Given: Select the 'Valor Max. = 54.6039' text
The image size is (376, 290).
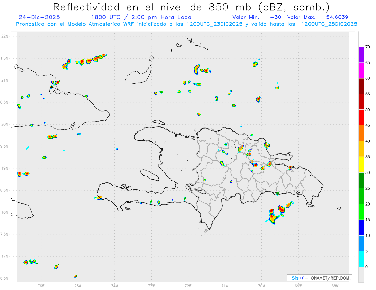Looking at the screenshot, I should tap(318, 17).
